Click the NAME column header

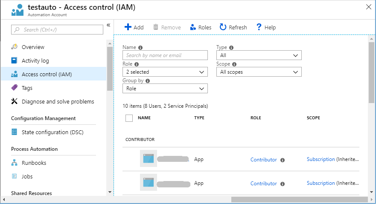[x=144, y=118]
